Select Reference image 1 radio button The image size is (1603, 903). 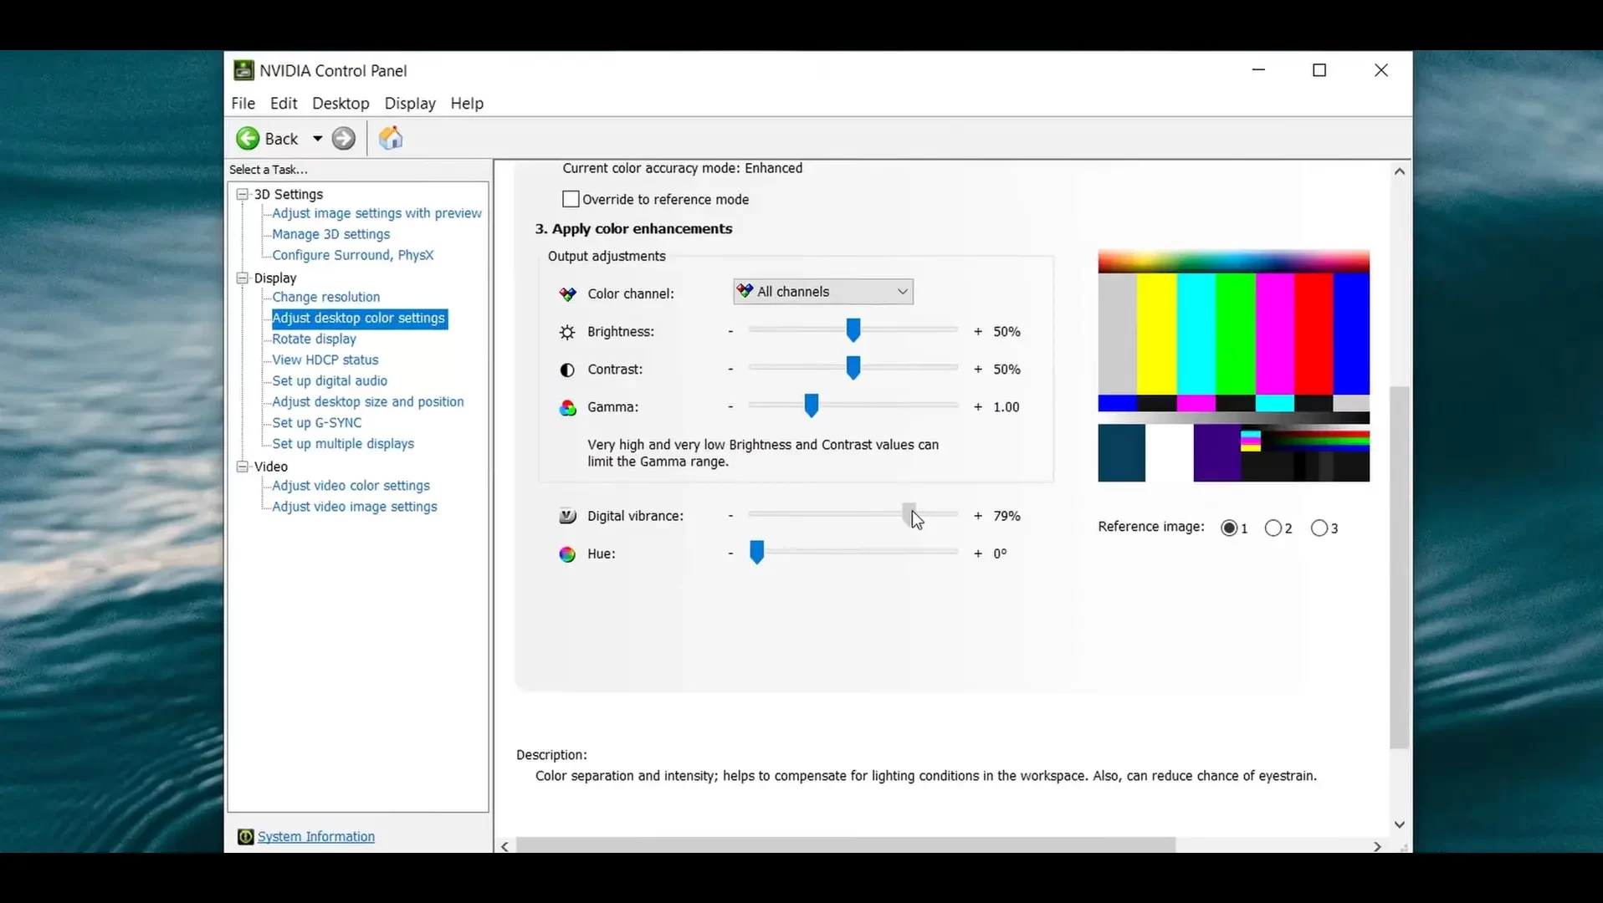pos(1229,528)
